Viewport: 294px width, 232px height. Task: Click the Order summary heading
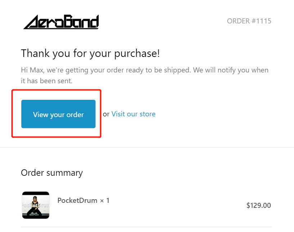click(52, 173)
